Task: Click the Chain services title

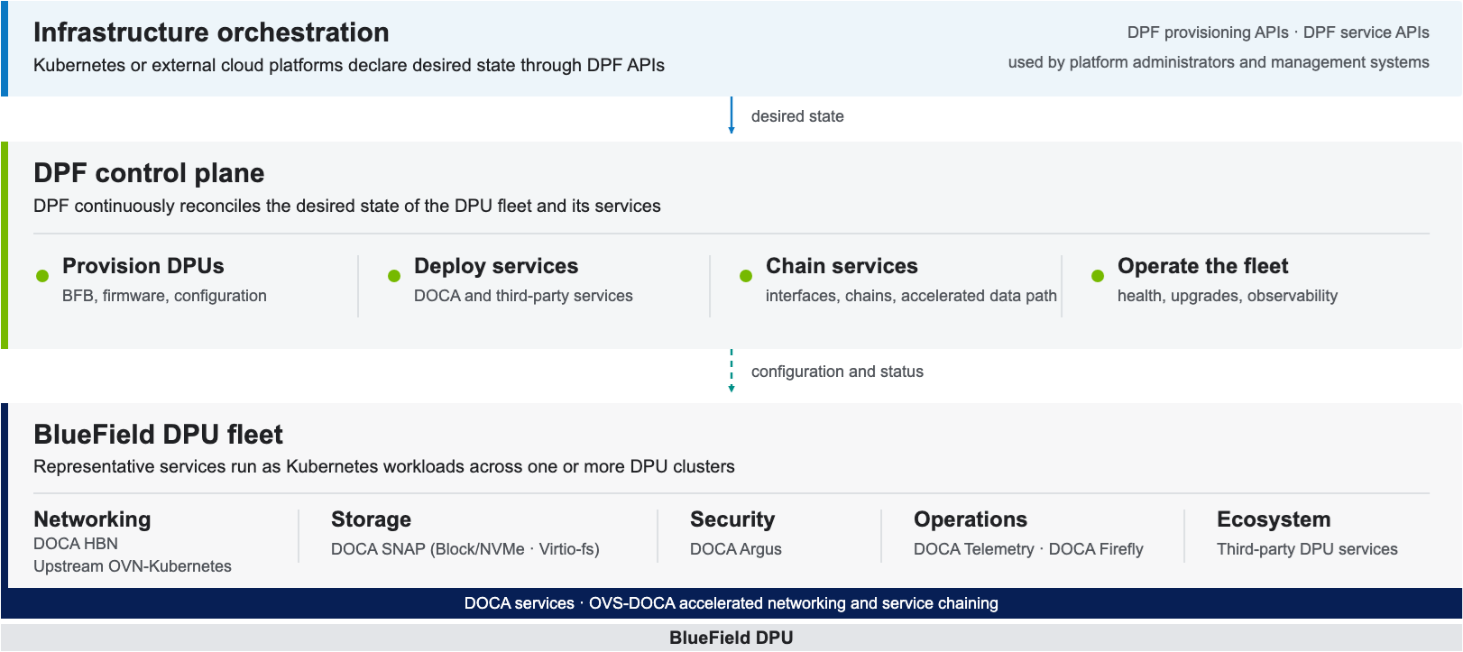Action: pyautogui.click(x=842, y=266)
